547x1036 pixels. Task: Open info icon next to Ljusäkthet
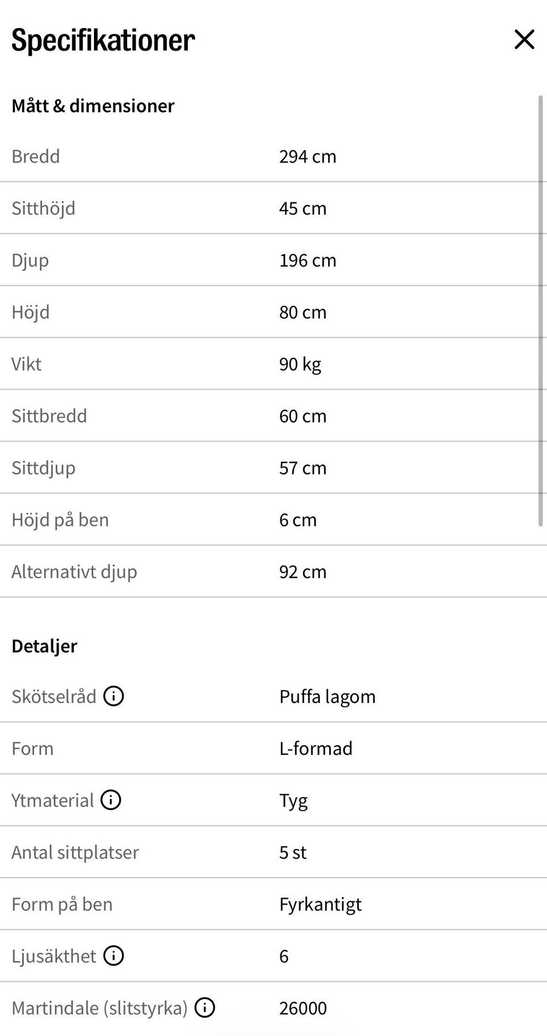tap(113, 955)
